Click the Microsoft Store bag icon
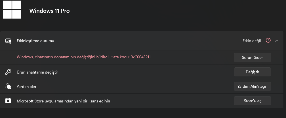 (8, 101)
